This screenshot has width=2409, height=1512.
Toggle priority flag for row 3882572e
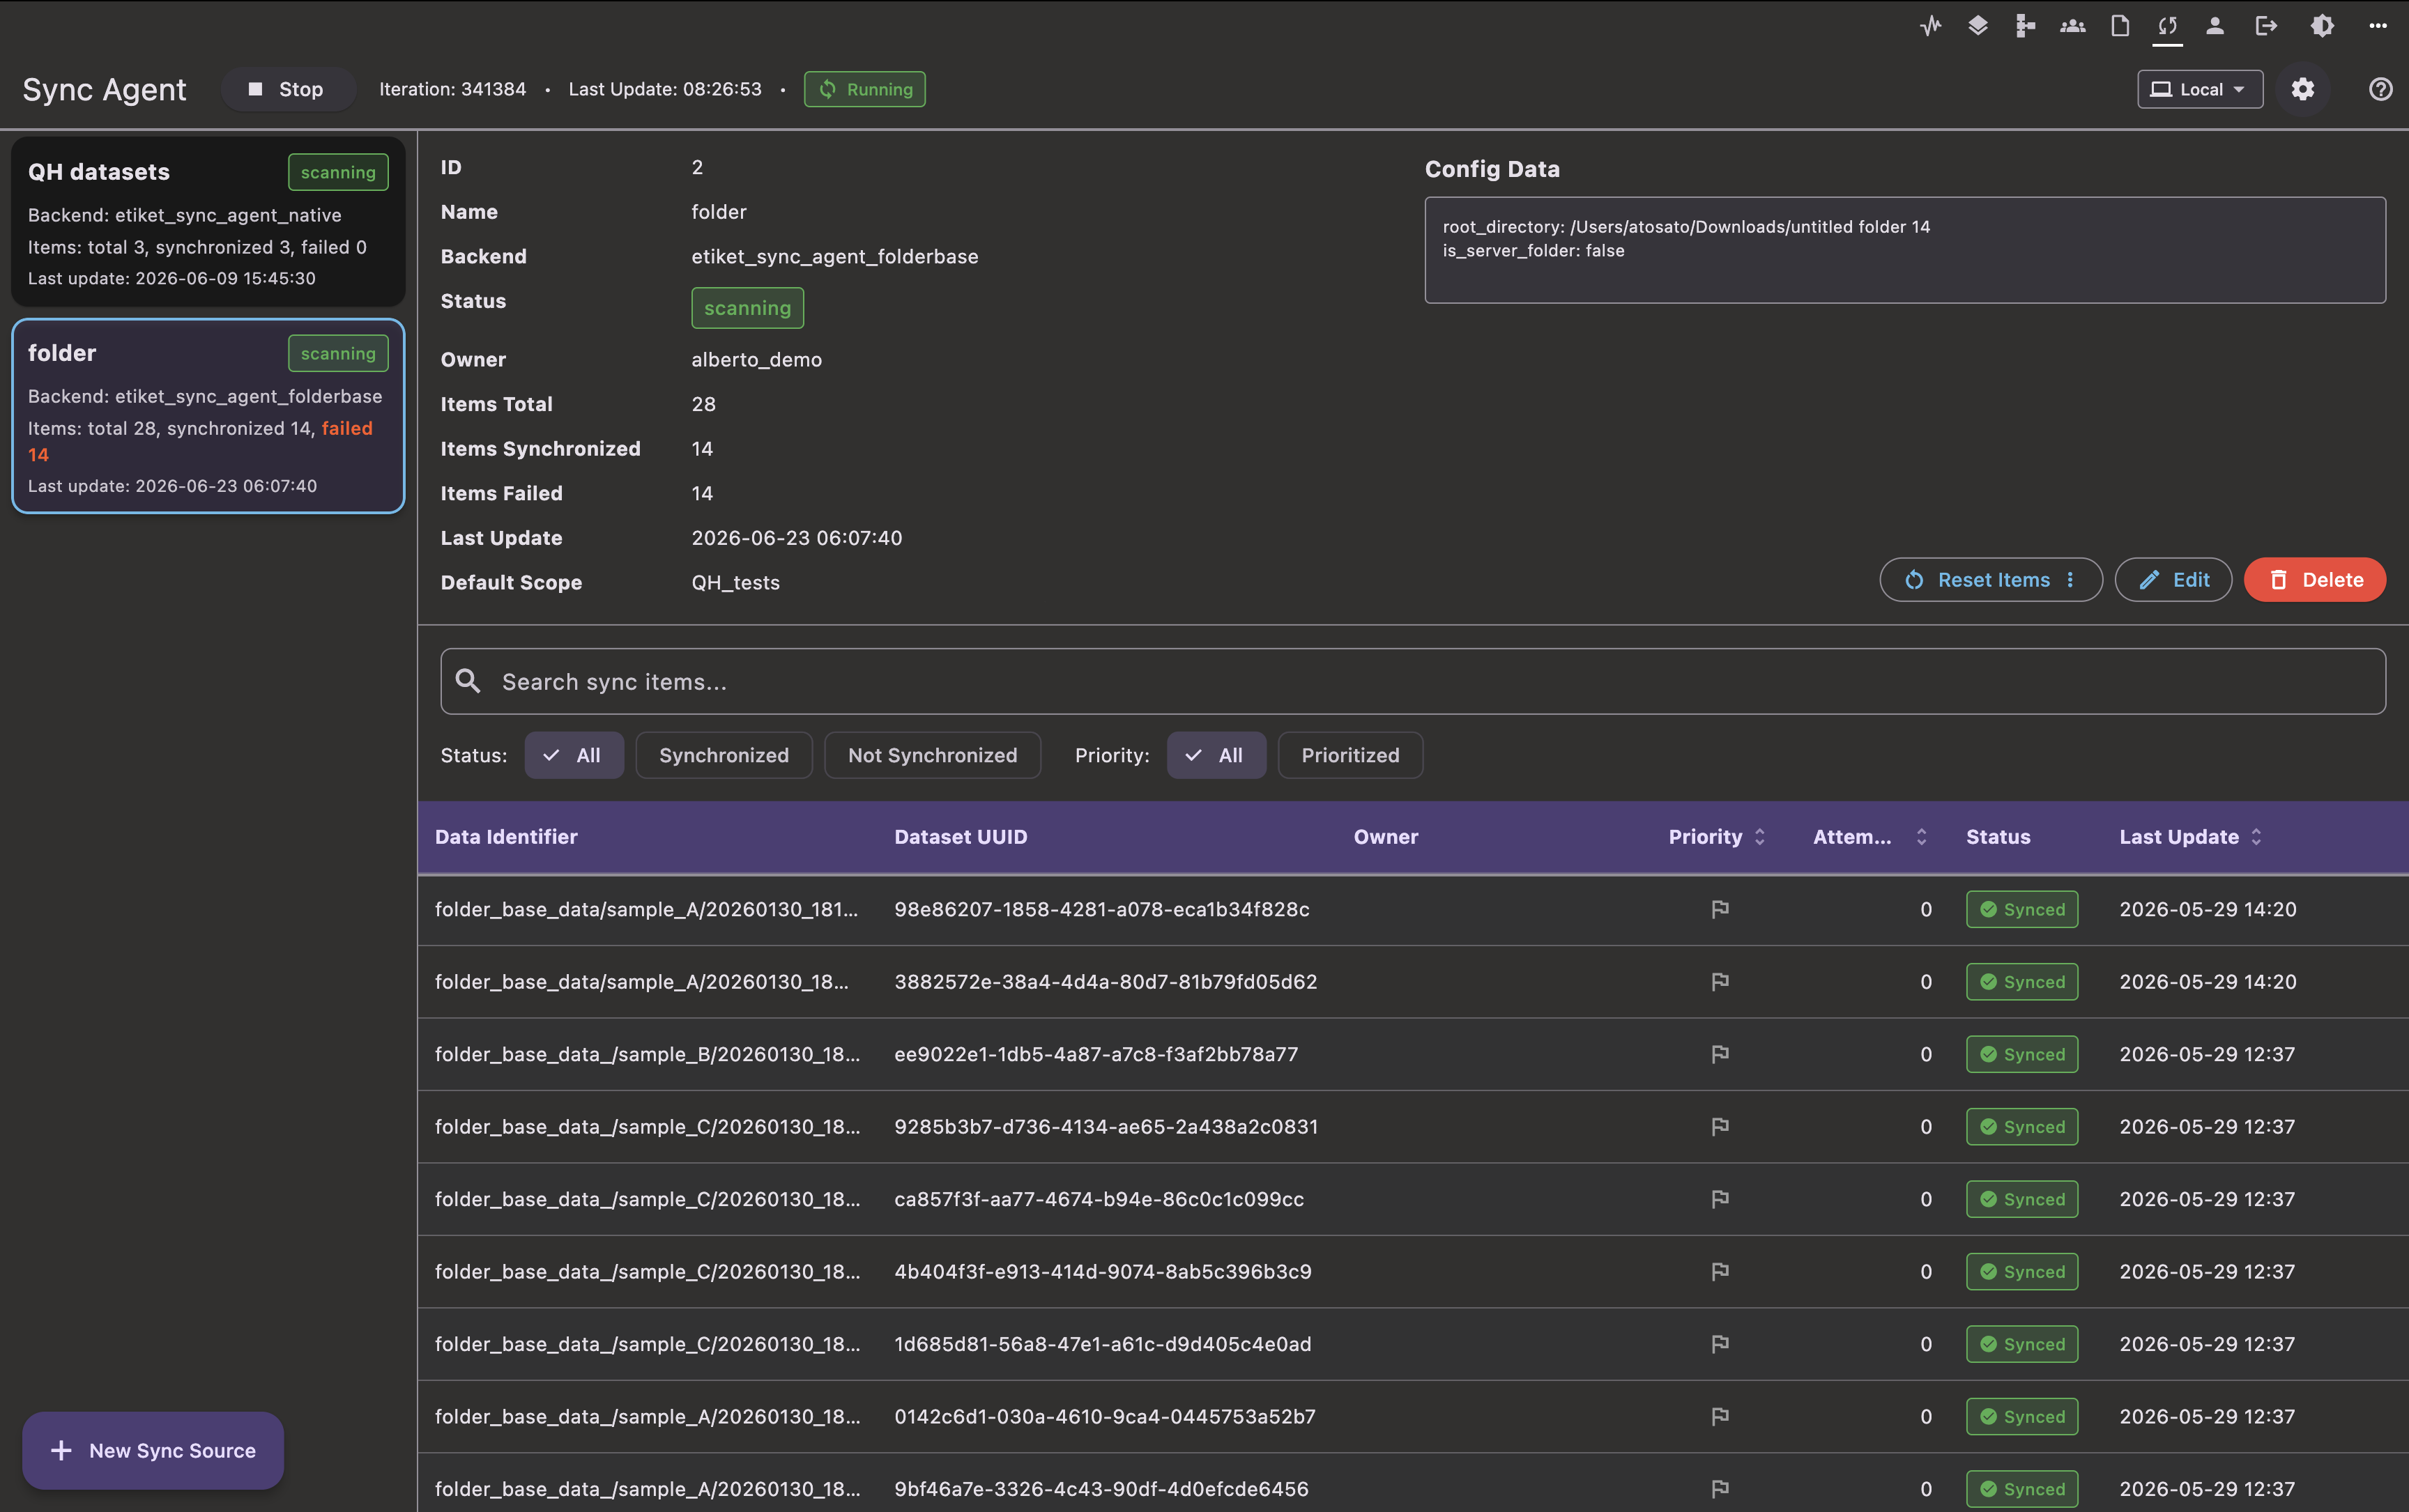click(x=1720, y=982)
